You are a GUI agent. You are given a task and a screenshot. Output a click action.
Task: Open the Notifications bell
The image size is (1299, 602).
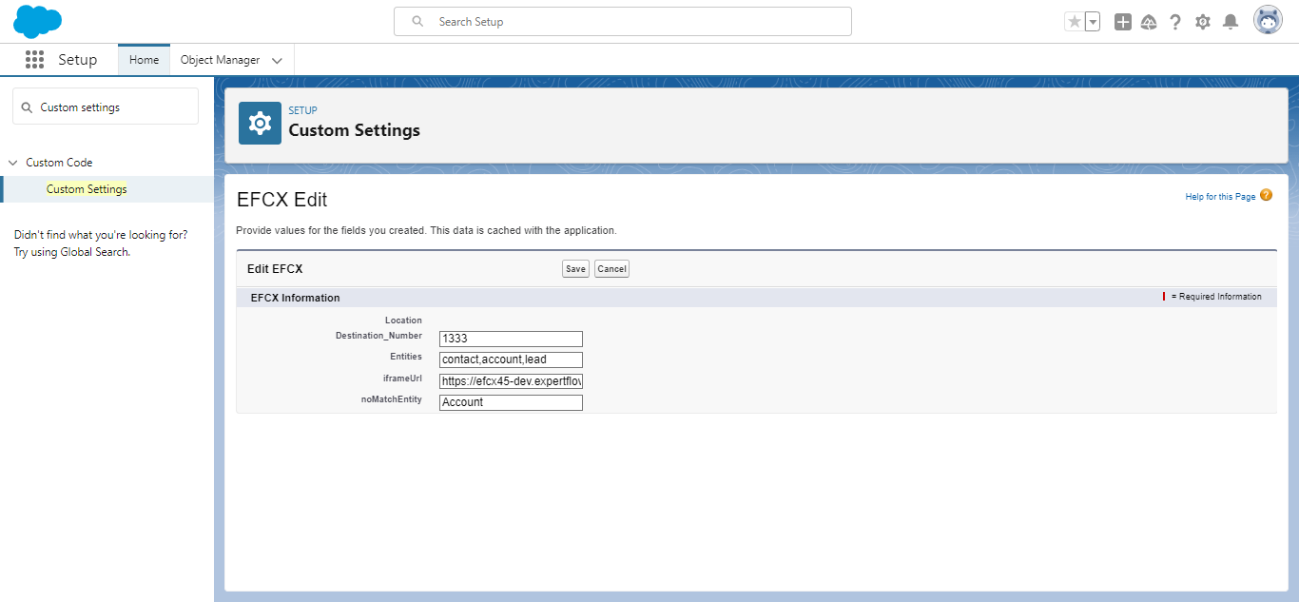coord(1231,22)
